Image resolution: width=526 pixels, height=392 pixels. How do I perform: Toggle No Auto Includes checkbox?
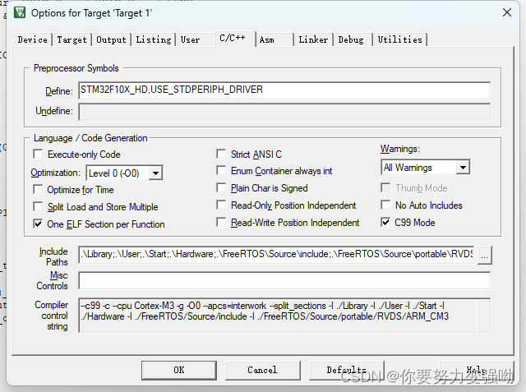385,205
